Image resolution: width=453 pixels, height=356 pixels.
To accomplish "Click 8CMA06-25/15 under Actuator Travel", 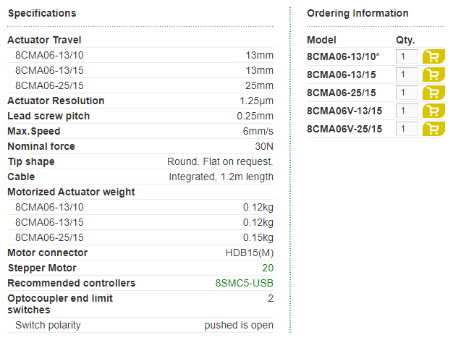I will pyautogui.click(x=49, y=85).
